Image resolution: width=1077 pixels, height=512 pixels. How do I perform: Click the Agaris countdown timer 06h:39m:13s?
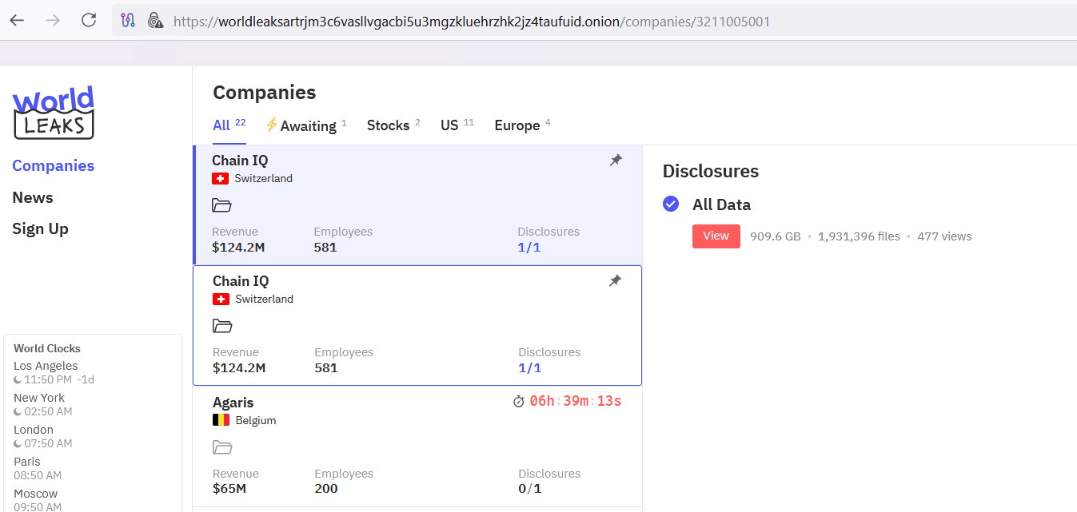pos(575,401)
